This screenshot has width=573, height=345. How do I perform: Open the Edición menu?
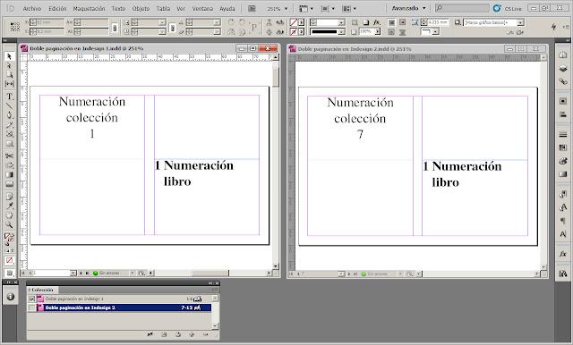(x=57, y=8)
